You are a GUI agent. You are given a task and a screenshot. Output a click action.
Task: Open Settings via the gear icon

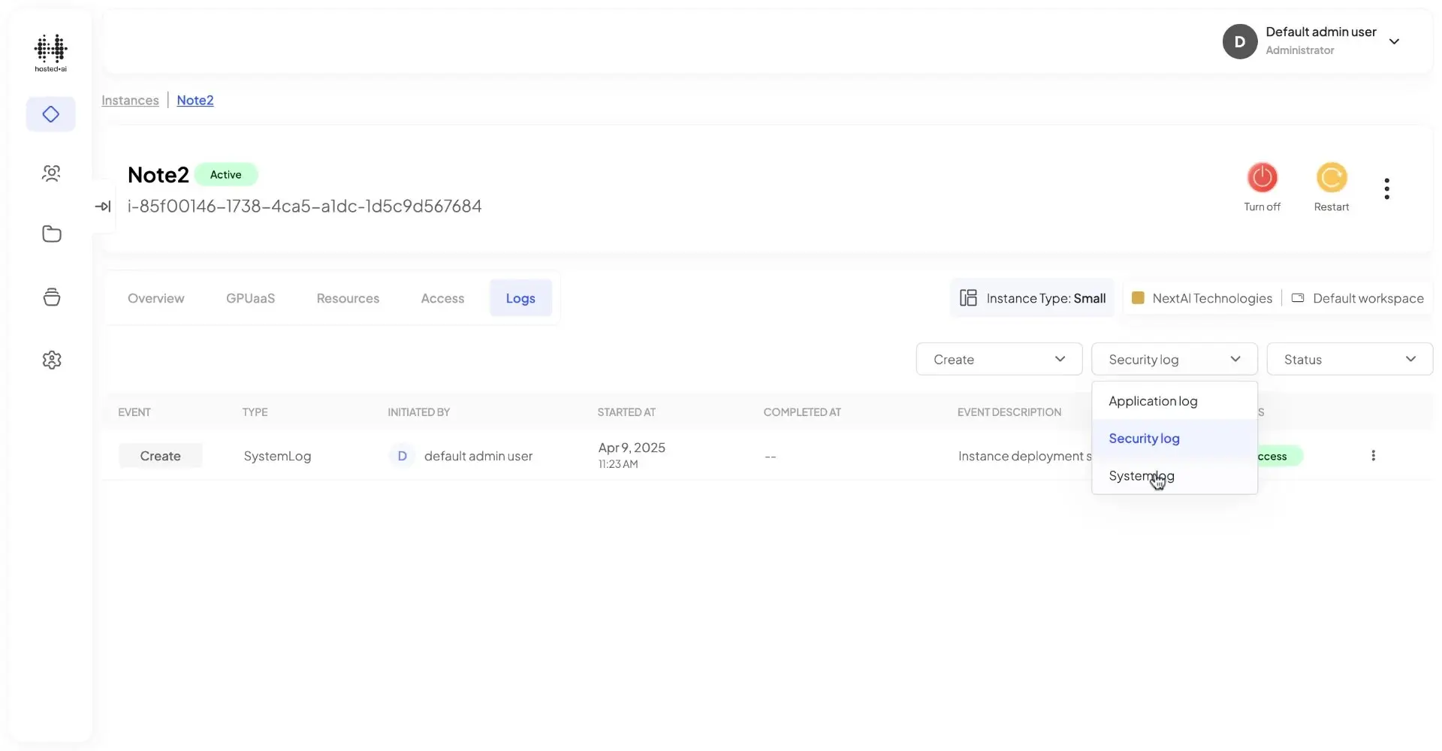50,360
